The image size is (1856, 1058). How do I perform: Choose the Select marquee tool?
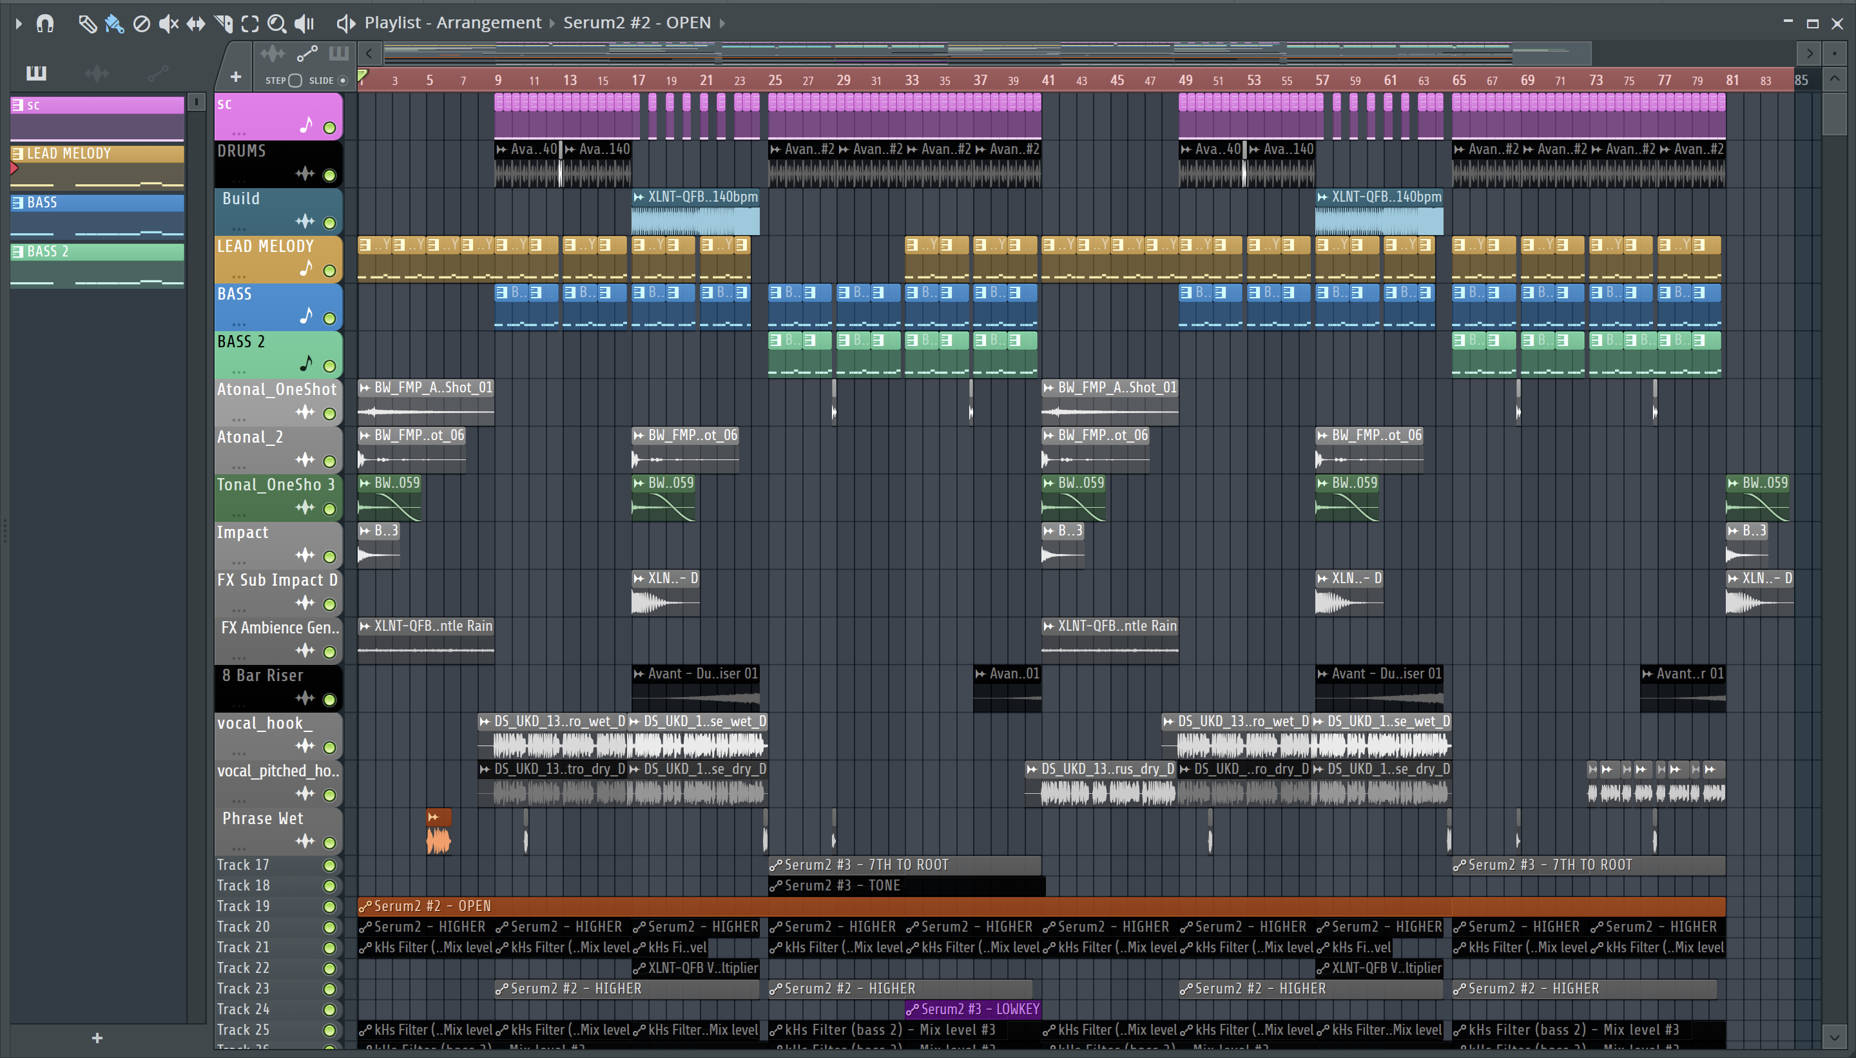pyautogui.click(x=250, y=24)
